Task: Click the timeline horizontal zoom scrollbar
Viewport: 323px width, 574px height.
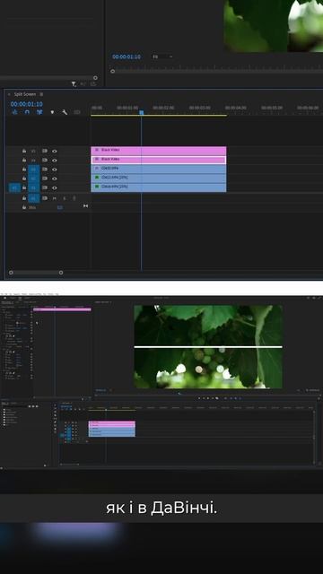Action: coord(36,273)
